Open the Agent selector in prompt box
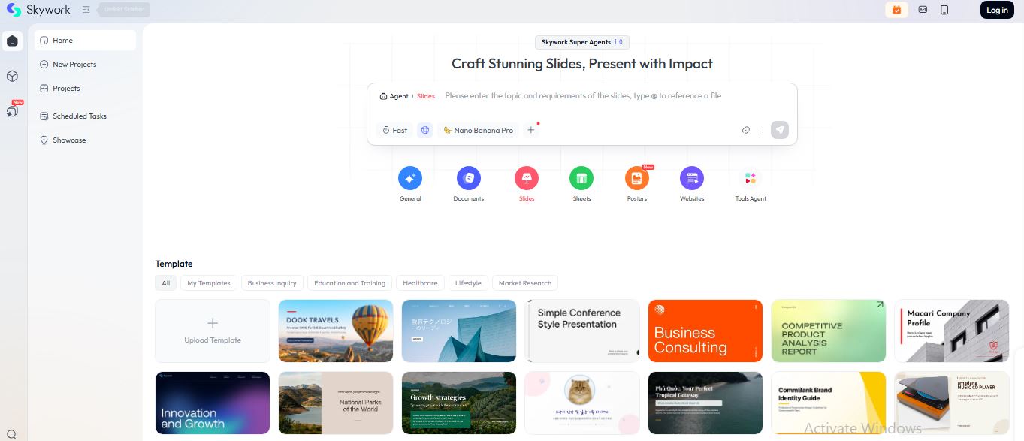This screenshot has width=1024, height=441. (394, 96)
